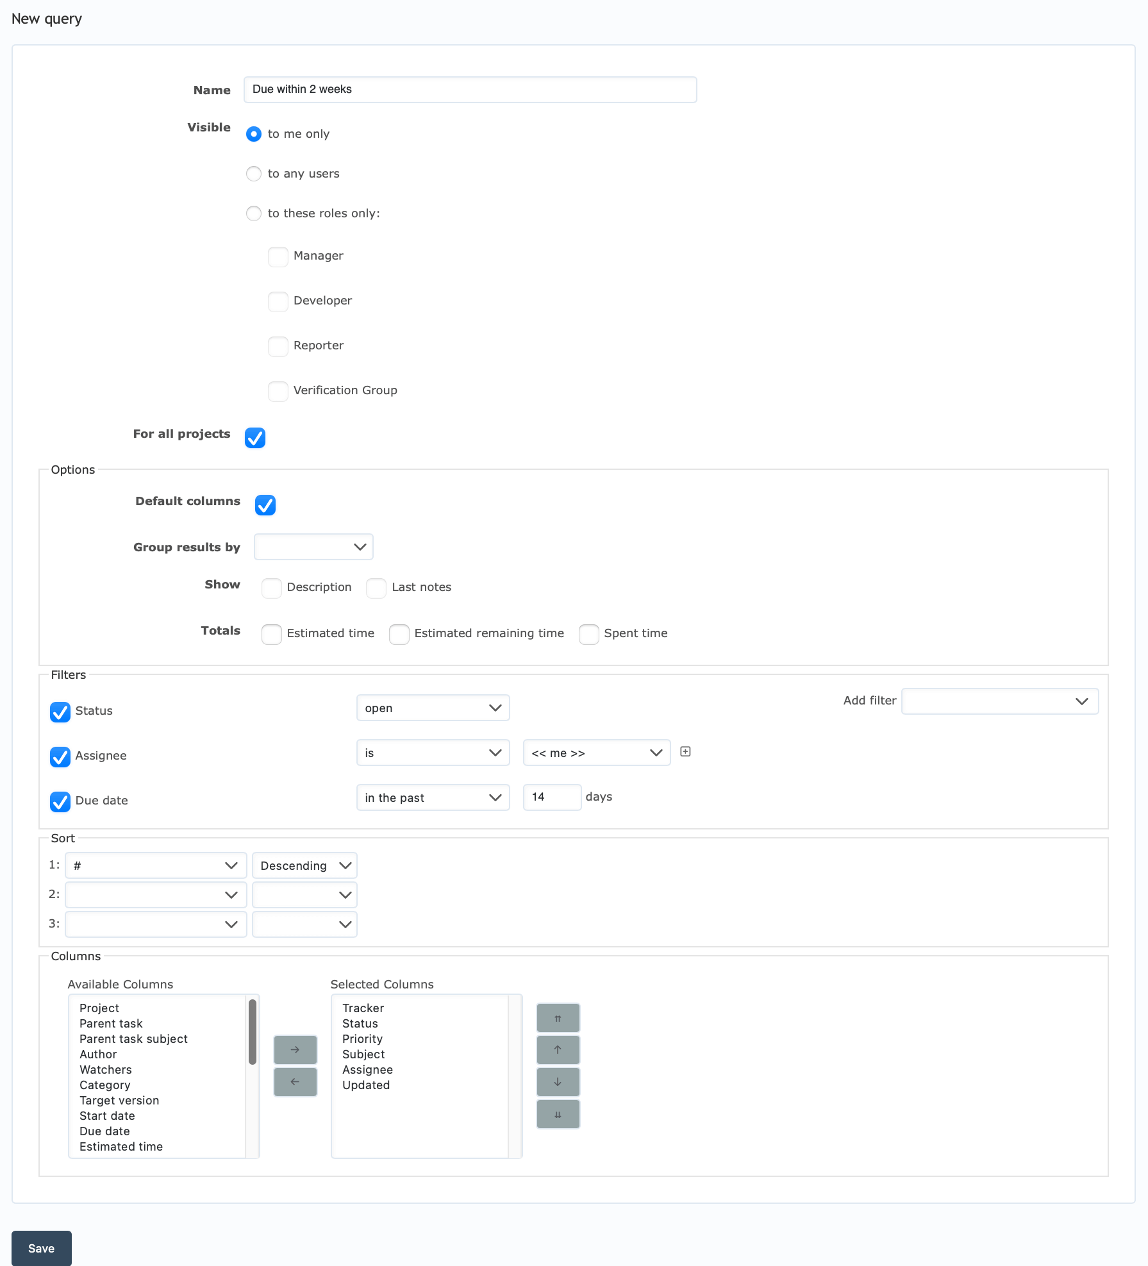
Task: Click the move column right arrow button
Action: point(295,1049)
